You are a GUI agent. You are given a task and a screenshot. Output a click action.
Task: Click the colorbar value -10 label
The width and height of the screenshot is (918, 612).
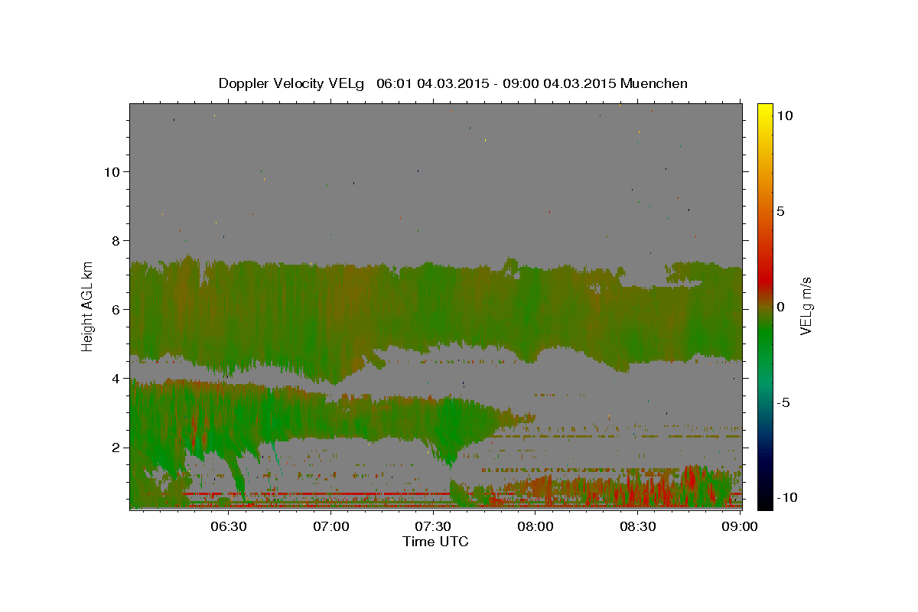(789, 498)
